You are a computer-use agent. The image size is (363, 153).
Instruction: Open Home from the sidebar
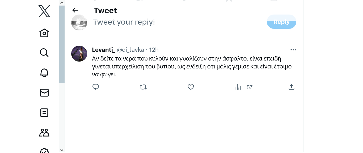[x=44, y=33]
